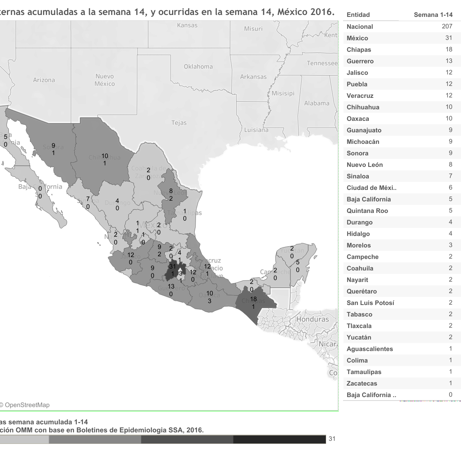Screen dimensions: 461x460
Task: Click the Zacatecas entry in the table
Action: click(x=362, y=383)
